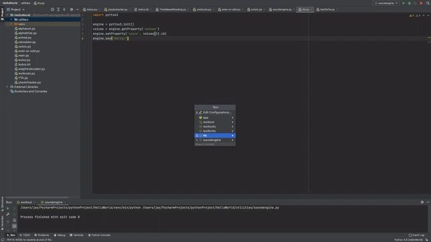The image size is (431, 242).
Task: Click the Expand All icon in Project panel
Action: [59, 9]
